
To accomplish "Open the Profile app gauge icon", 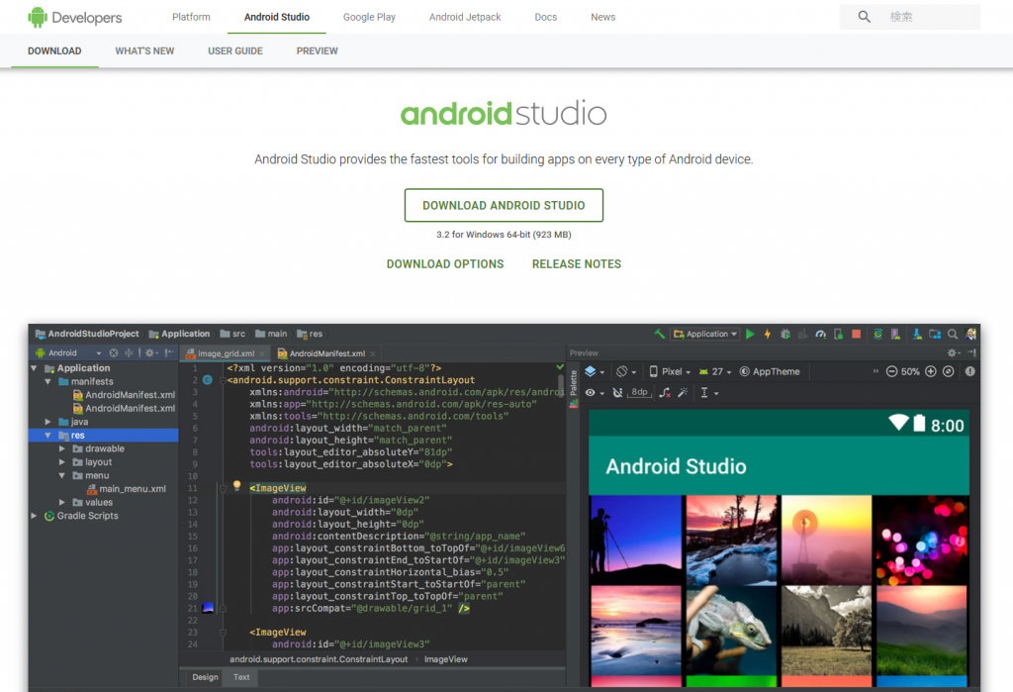I will tap(820, 334).
